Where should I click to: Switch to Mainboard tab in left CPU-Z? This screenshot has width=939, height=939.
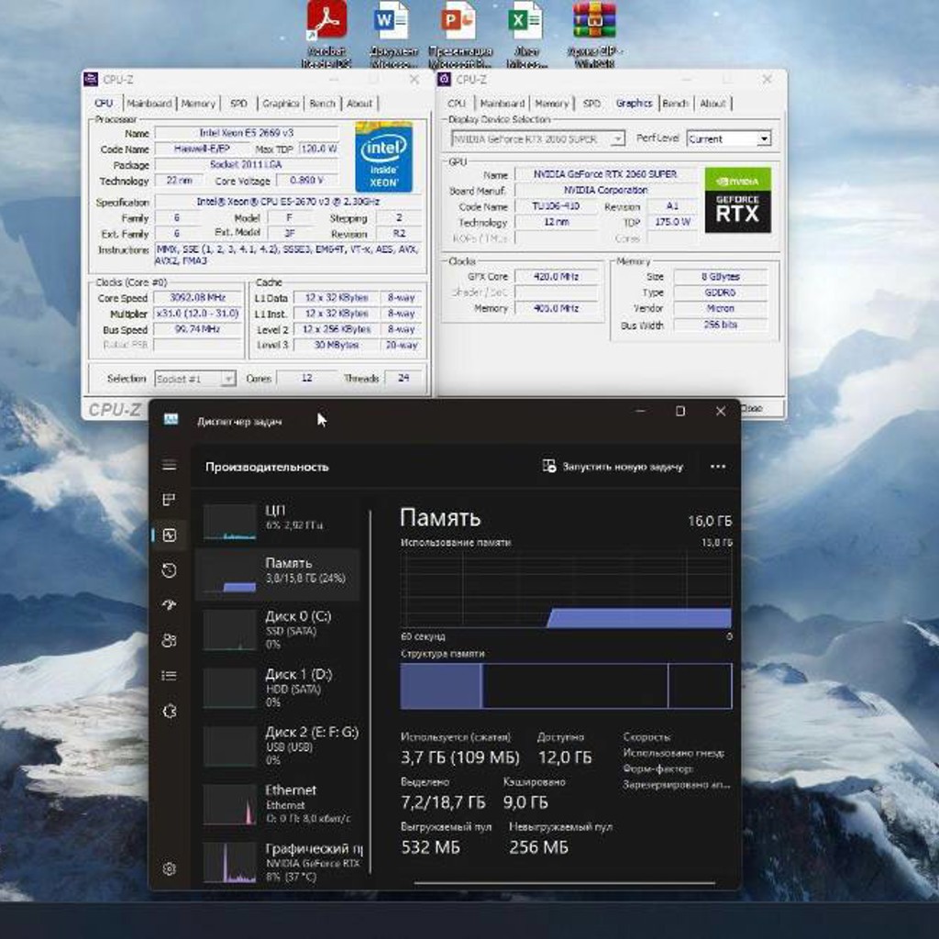pyautogui.click(x=149, y=103)
